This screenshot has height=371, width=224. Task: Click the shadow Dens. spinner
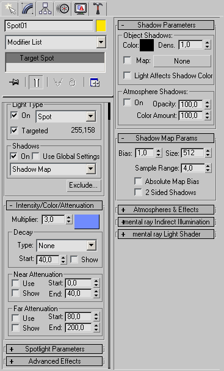click(208, 45)
